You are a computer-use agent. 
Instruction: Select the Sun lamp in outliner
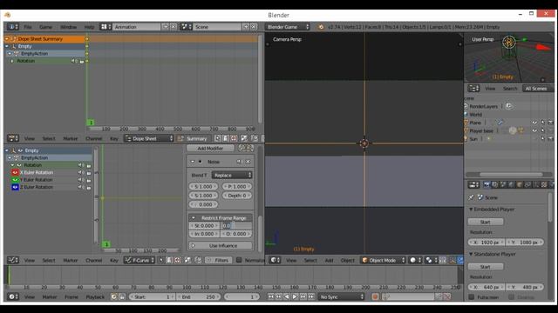473,139
